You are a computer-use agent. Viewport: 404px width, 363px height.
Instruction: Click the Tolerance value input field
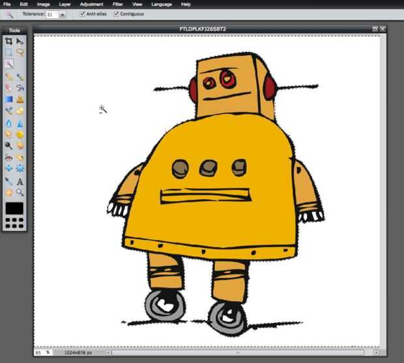(52, 15)
